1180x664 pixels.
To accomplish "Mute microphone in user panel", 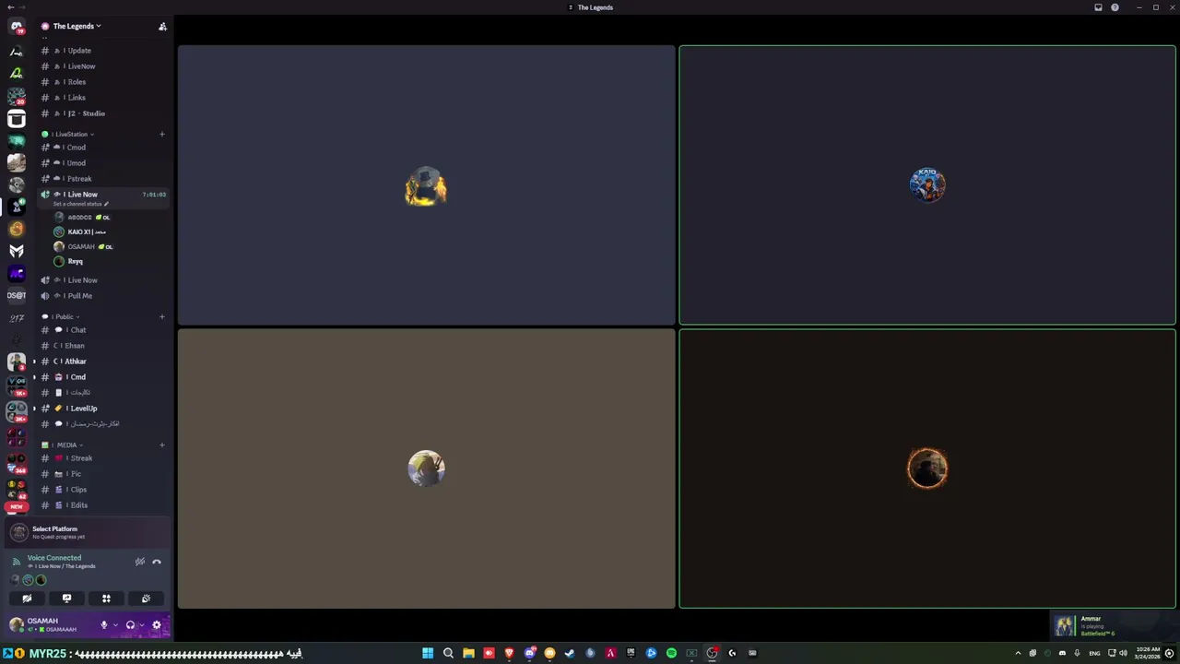I will tap(103, 625).
